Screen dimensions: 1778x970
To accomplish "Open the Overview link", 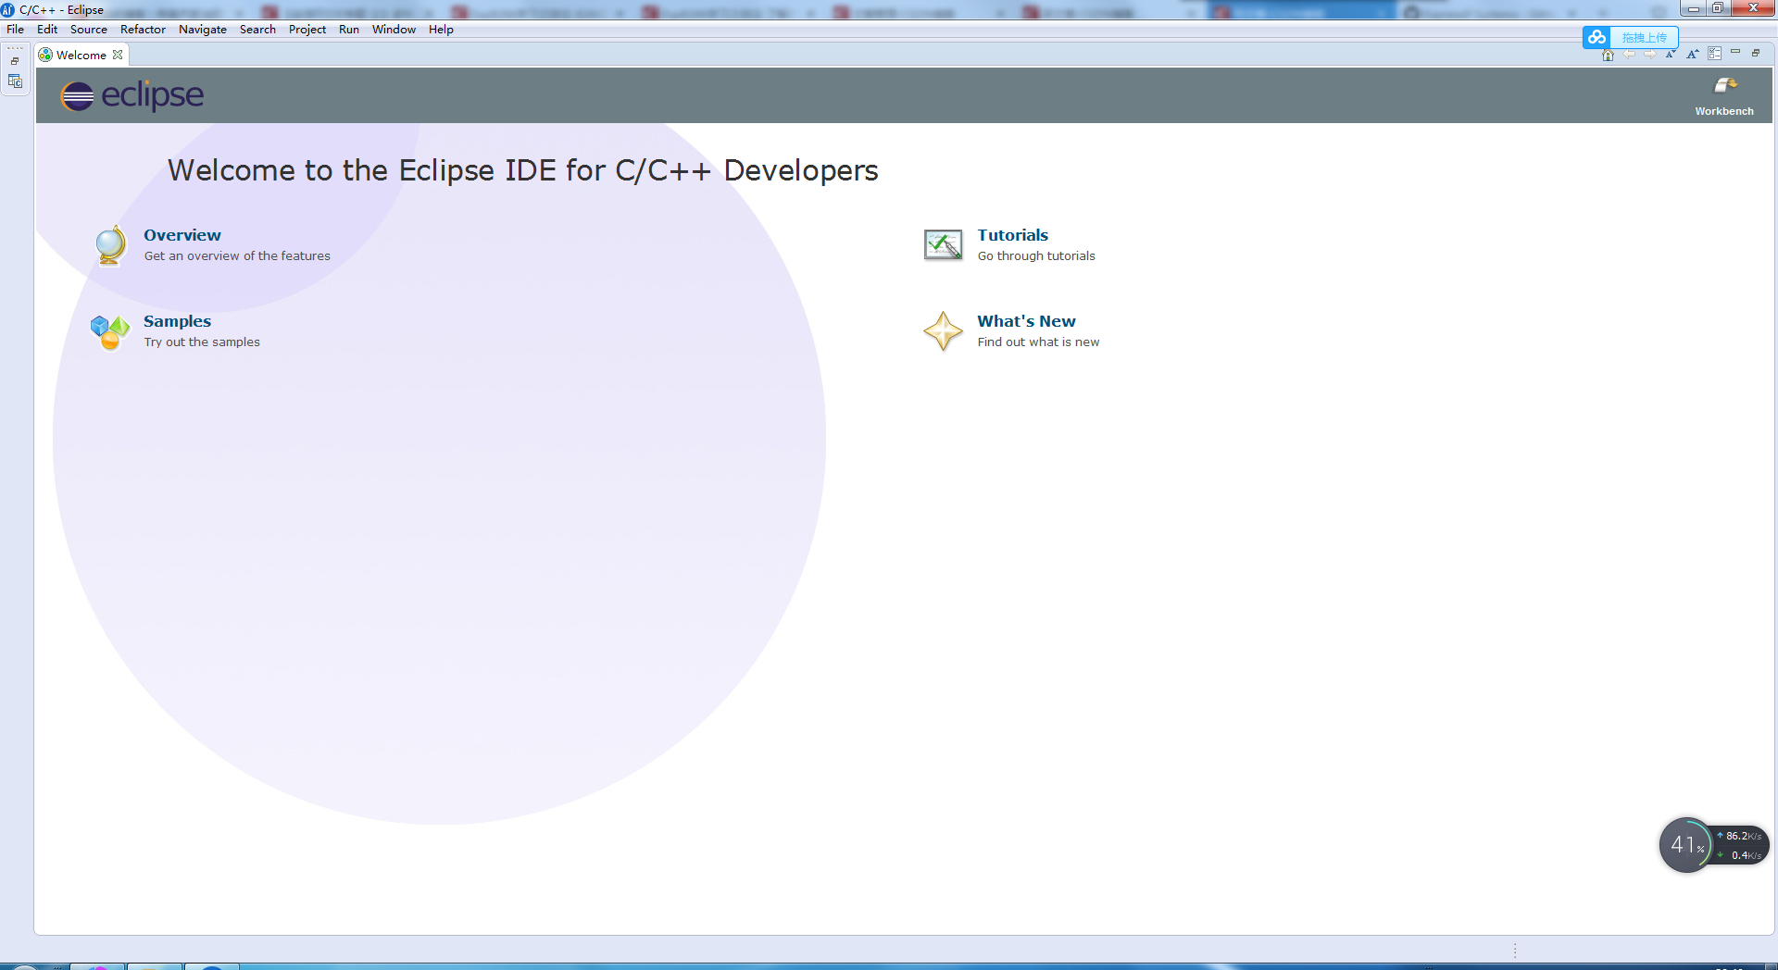I will coord(182,235).
